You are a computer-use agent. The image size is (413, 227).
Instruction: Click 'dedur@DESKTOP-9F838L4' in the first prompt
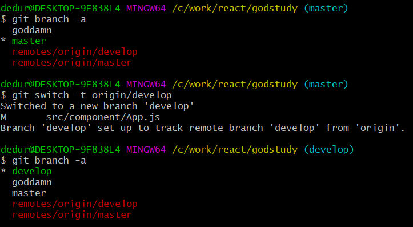click(61, 9)
